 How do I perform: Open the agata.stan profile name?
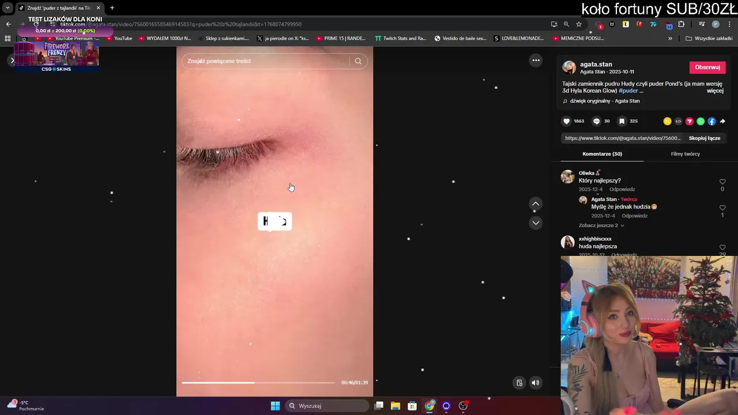coord(596,65)
